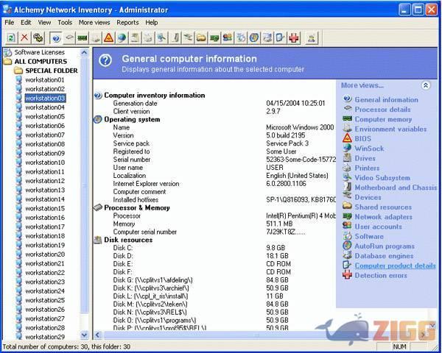Select workstation12 in the computer tree
Viewport: 442px width, 353px height.
(45, 181)
